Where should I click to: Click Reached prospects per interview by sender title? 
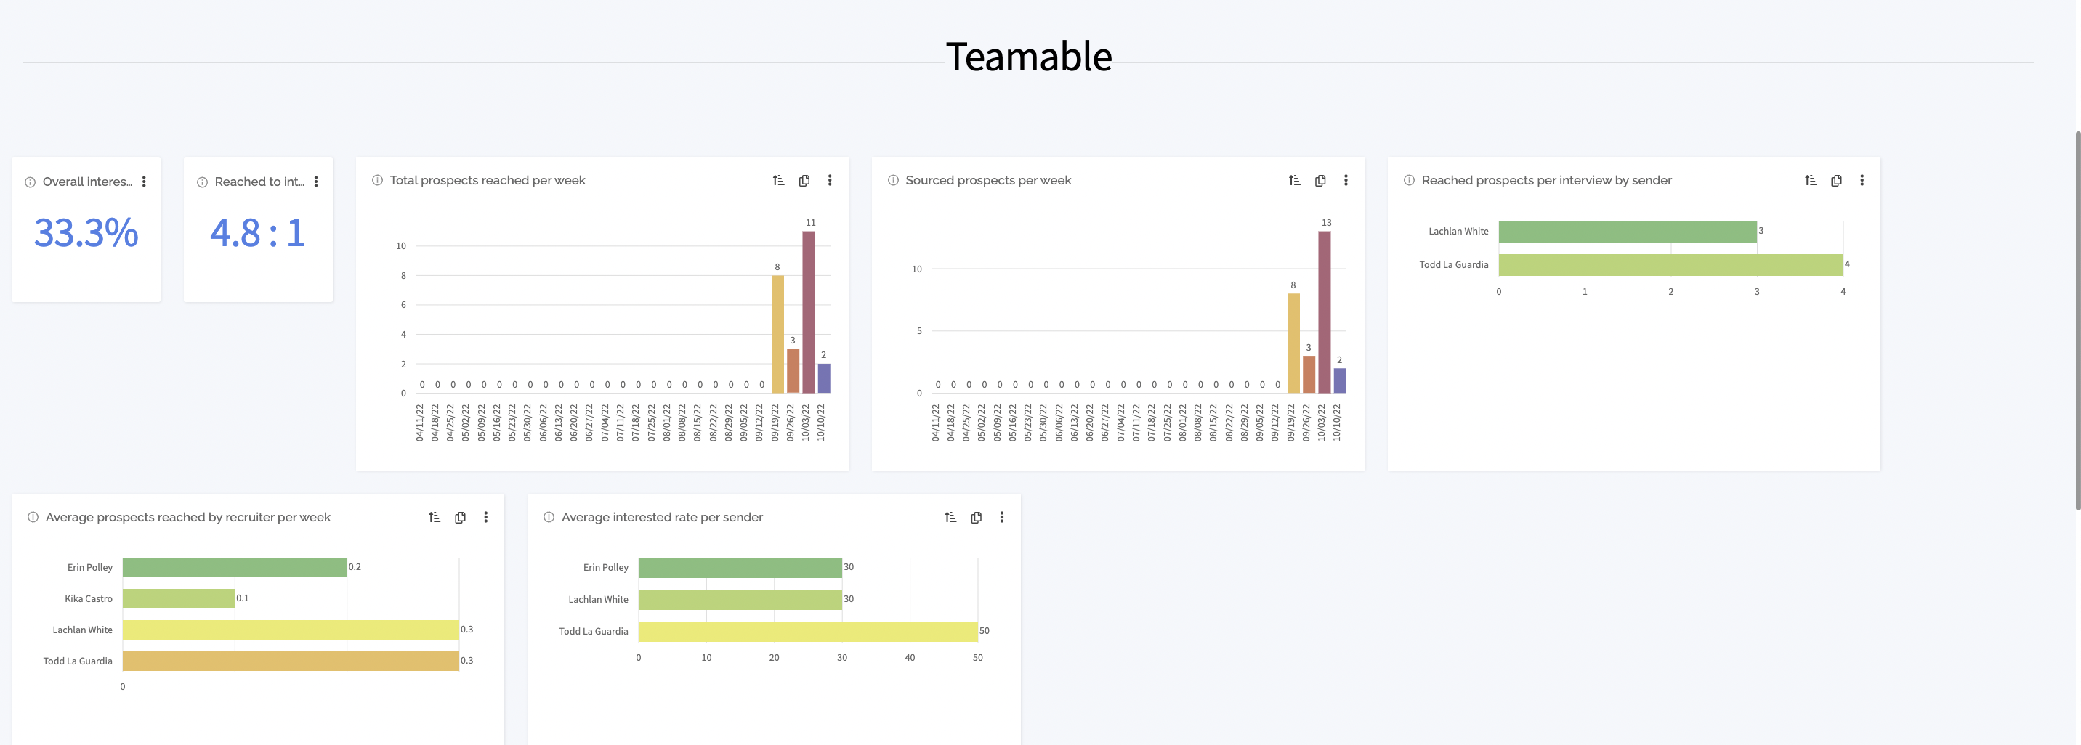coord(1546,180)
